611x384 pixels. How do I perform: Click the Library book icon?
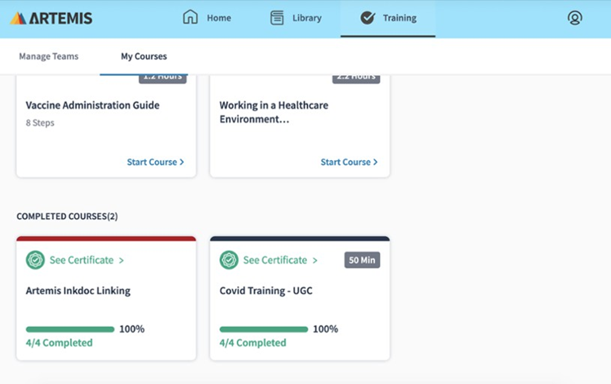(277, 18)
